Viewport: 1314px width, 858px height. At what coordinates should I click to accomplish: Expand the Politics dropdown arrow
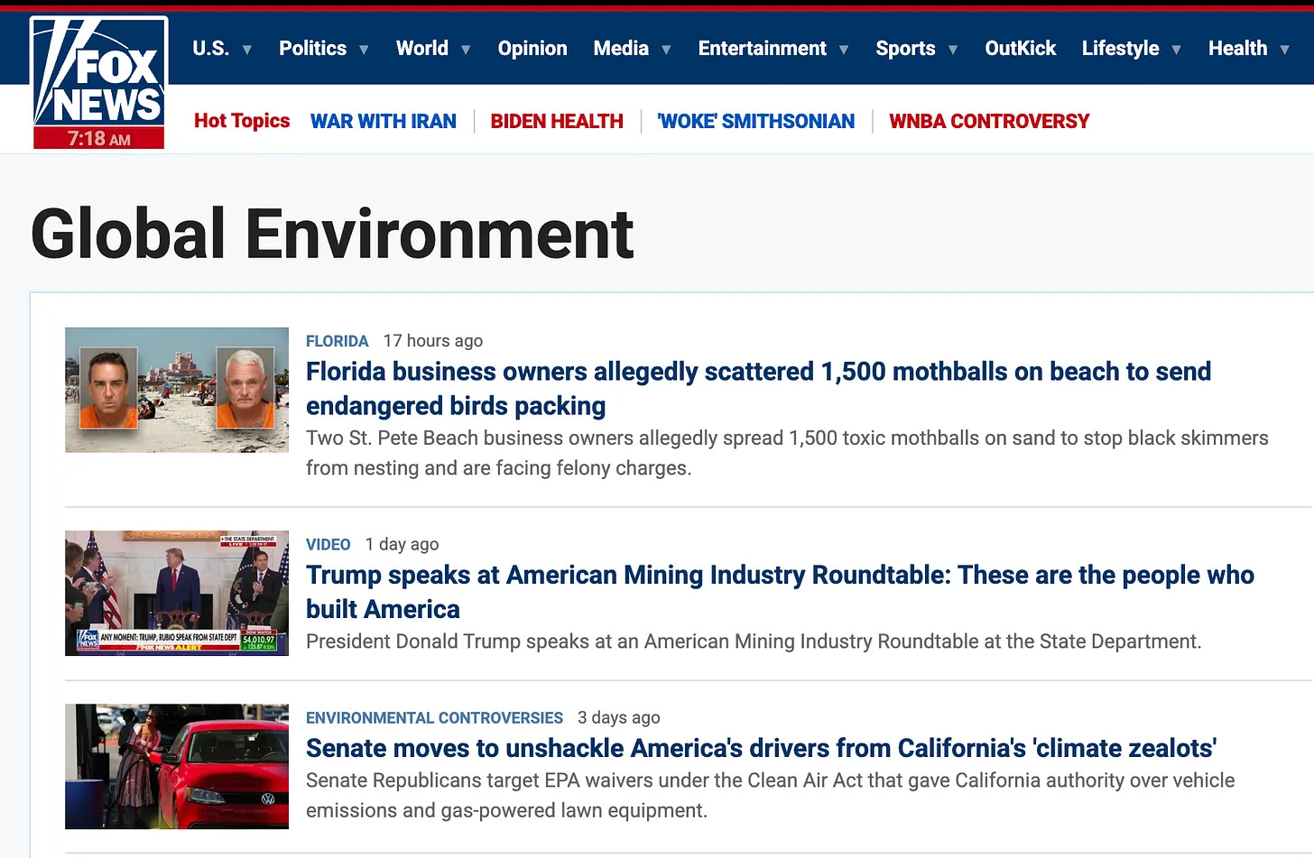364,50
